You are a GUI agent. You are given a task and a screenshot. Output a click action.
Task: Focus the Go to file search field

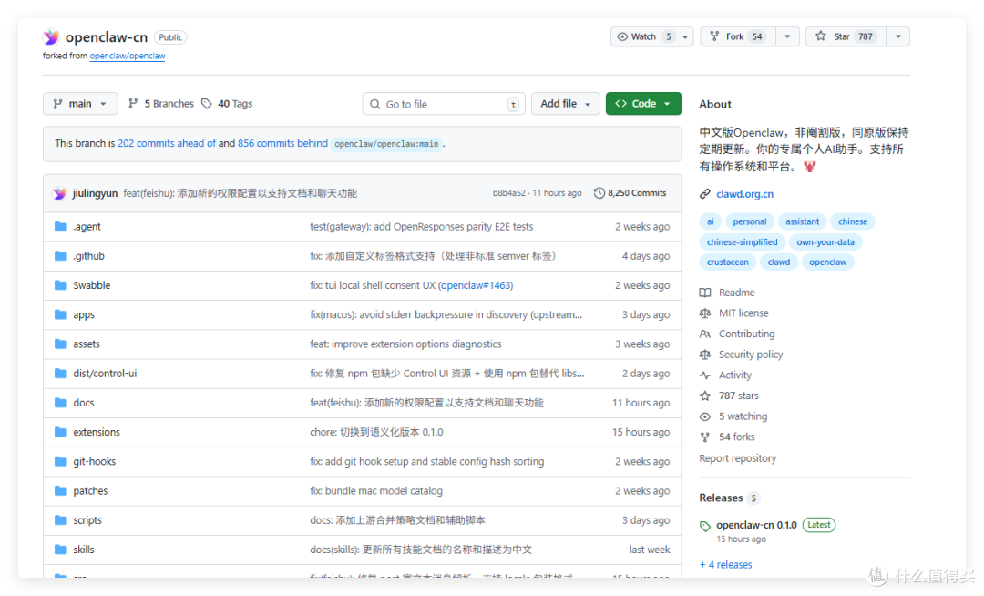(x=443, y=104)
